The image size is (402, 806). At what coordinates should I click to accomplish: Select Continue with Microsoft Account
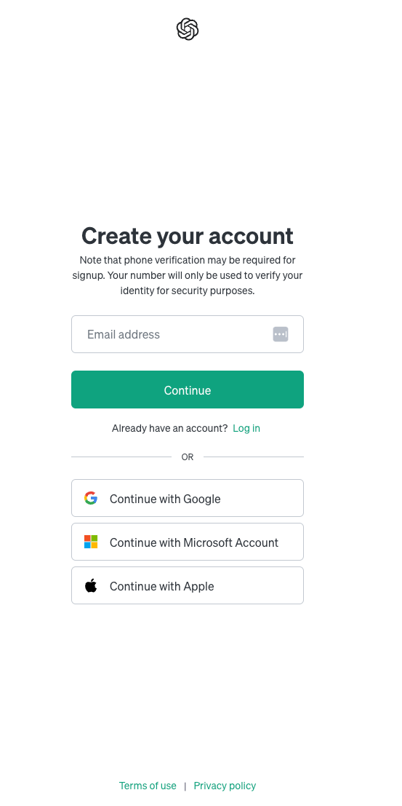click(x=188, y=542)
